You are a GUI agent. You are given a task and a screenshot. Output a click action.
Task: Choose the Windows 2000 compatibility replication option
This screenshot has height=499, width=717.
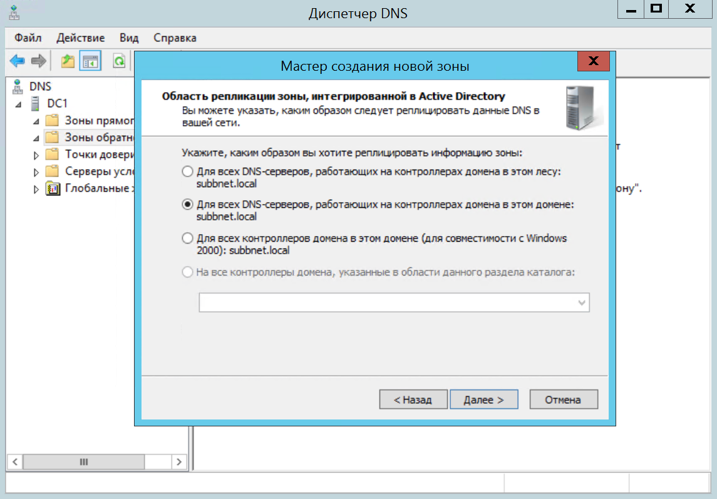tap(187, 239)
